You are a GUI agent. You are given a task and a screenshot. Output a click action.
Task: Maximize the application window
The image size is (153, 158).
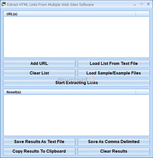click(141, 4)
